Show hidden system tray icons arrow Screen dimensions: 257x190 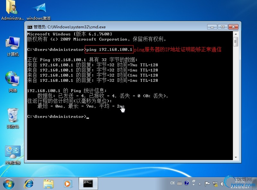click(199, 184)
